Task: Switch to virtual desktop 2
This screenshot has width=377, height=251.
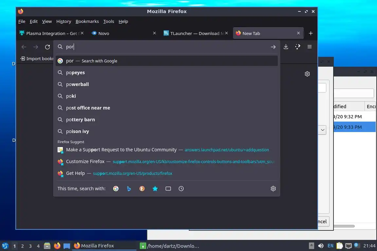Action: pyautogui.click(x=22, y=246)
